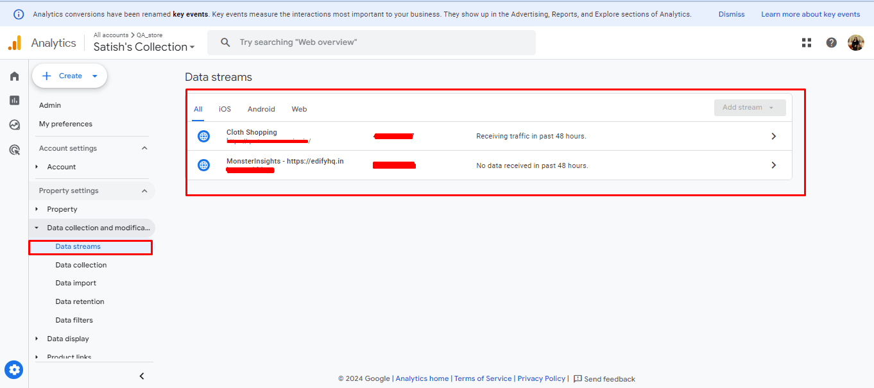Screen dimensions: 874x388
Task: Open the Privacy Policy link
Action: [x=542, y=378]
